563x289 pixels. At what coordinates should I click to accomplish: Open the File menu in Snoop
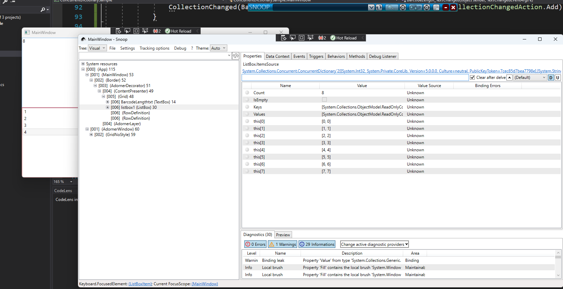click(112, 48)
